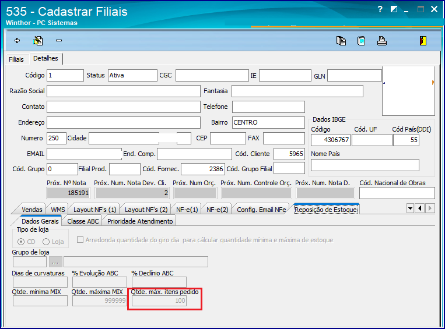
Task: Click the FAX input field
Action: tap(284, 138)
